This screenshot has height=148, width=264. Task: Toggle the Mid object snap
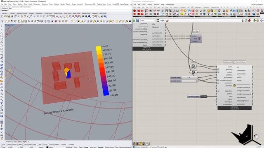(x=19, y=144)
